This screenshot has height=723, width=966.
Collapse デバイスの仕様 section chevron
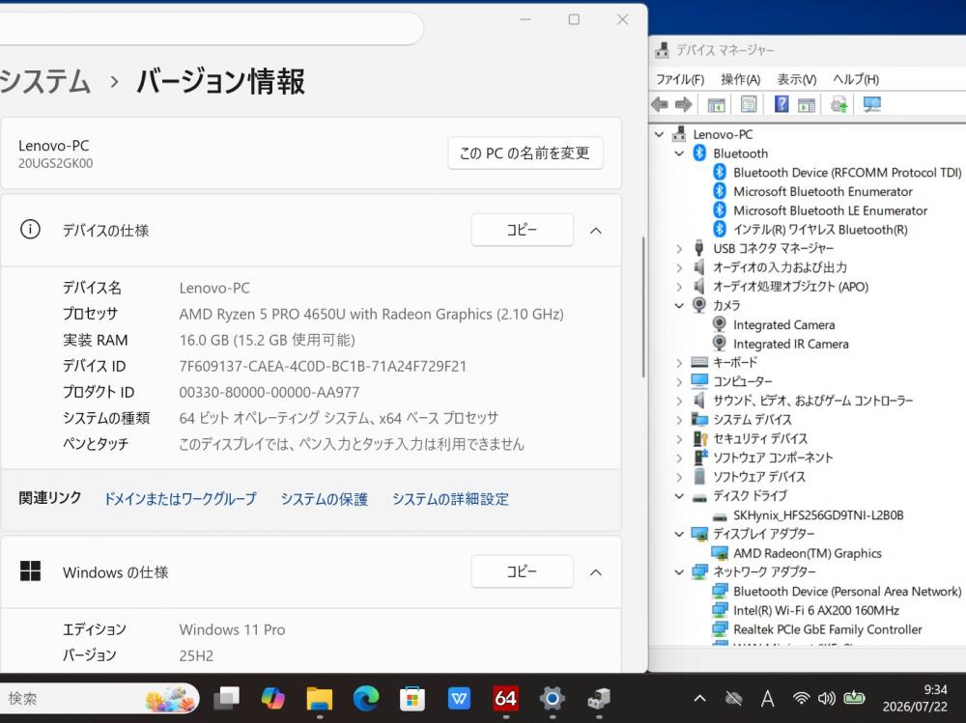(596, 231)
